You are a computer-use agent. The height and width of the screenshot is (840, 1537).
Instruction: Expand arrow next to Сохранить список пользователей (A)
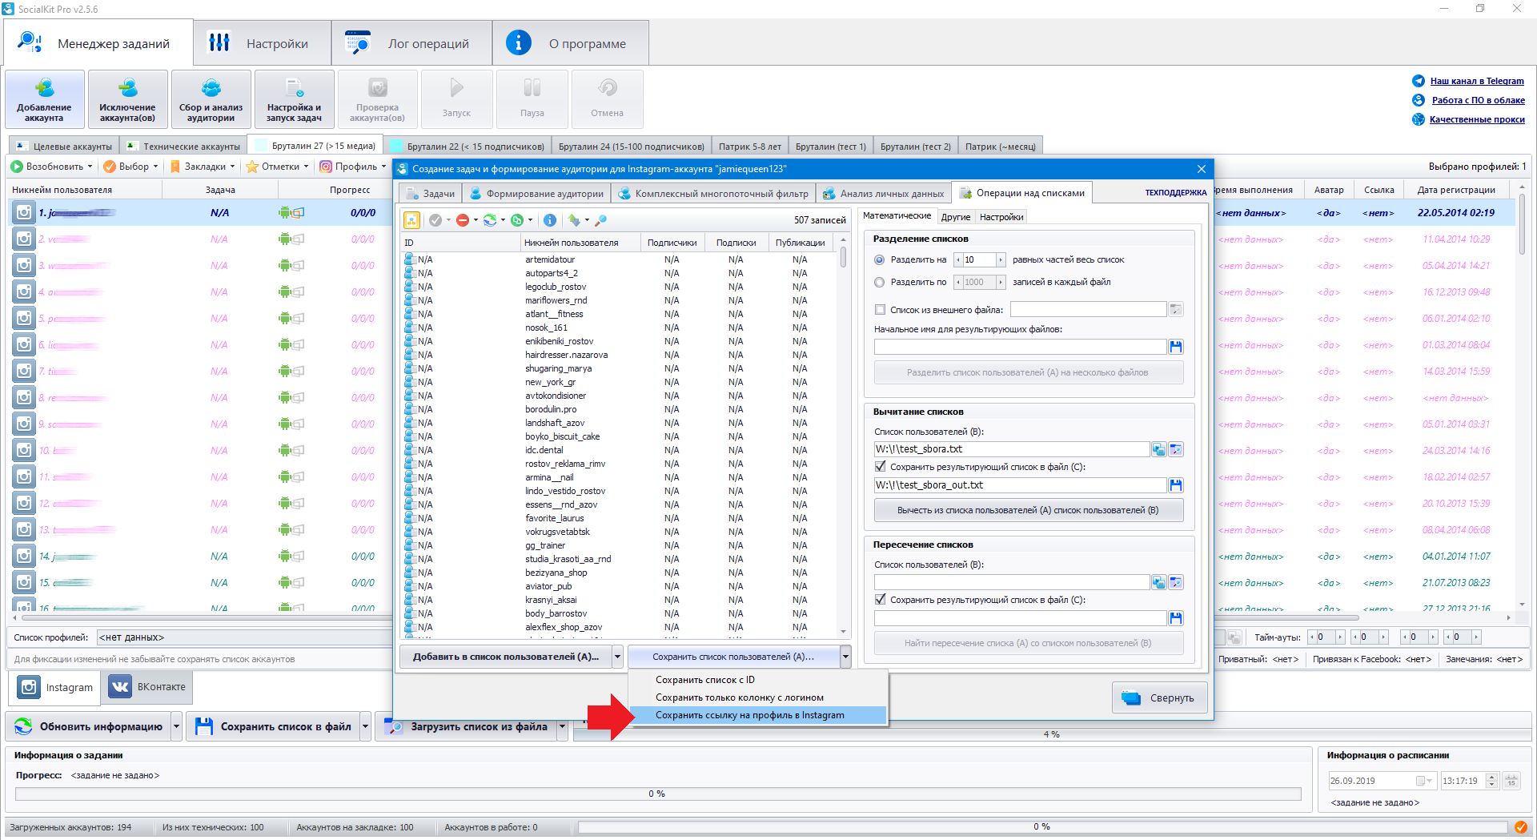coord(845,657)
